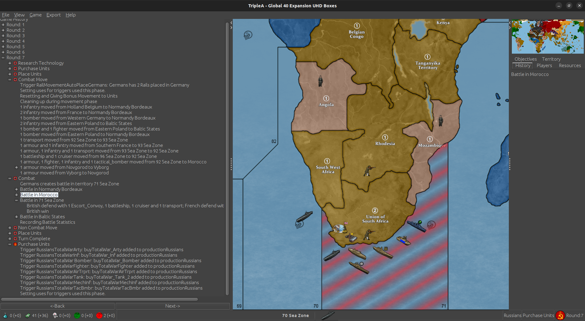This screenshot has height=321, width=585.
Task: Click the <-Back history button
Action: 58,306
